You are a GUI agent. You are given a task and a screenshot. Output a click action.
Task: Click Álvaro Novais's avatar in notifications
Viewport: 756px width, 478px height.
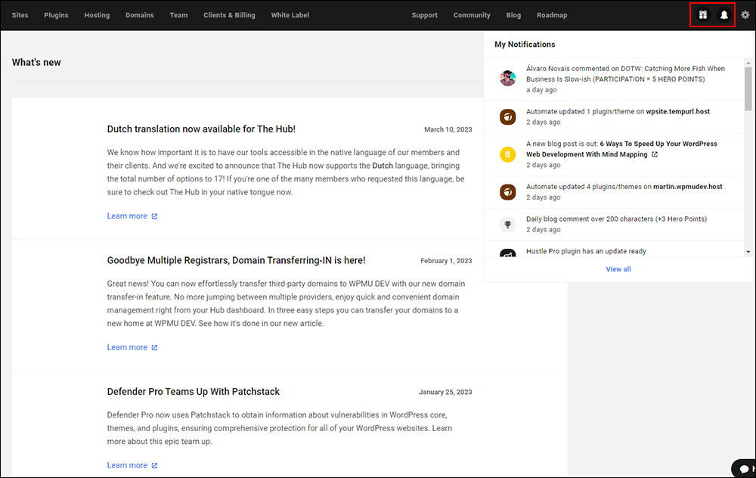[x=508, y=78]
